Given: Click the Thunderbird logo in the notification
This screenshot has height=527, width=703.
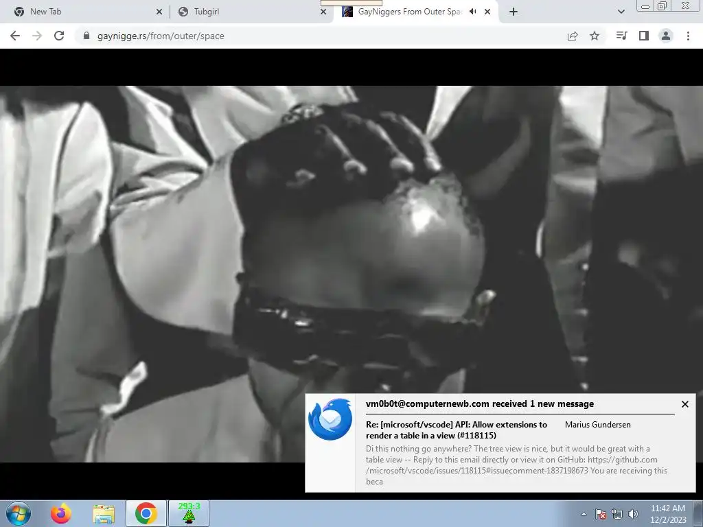Looking at the screenshot, I should 330,419.
